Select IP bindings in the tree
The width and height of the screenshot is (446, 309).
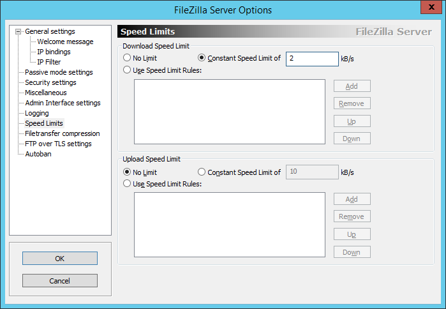[x=54, y=52]
